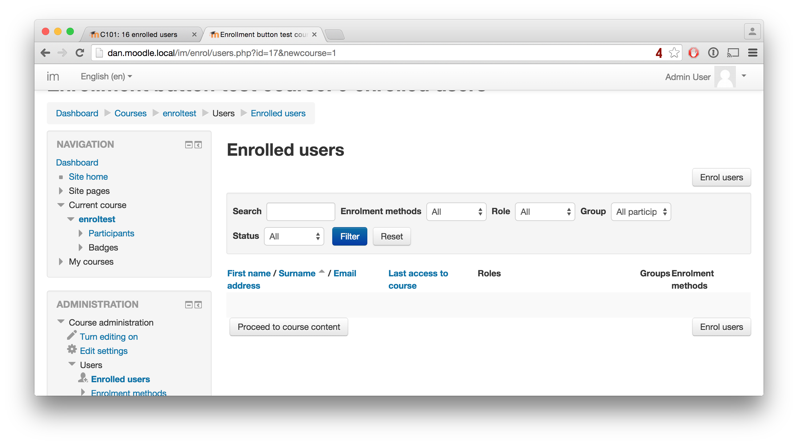Open Edit settings in Administration
The image size is (798, 445).
pyautogui.click(x=104, y=351)
